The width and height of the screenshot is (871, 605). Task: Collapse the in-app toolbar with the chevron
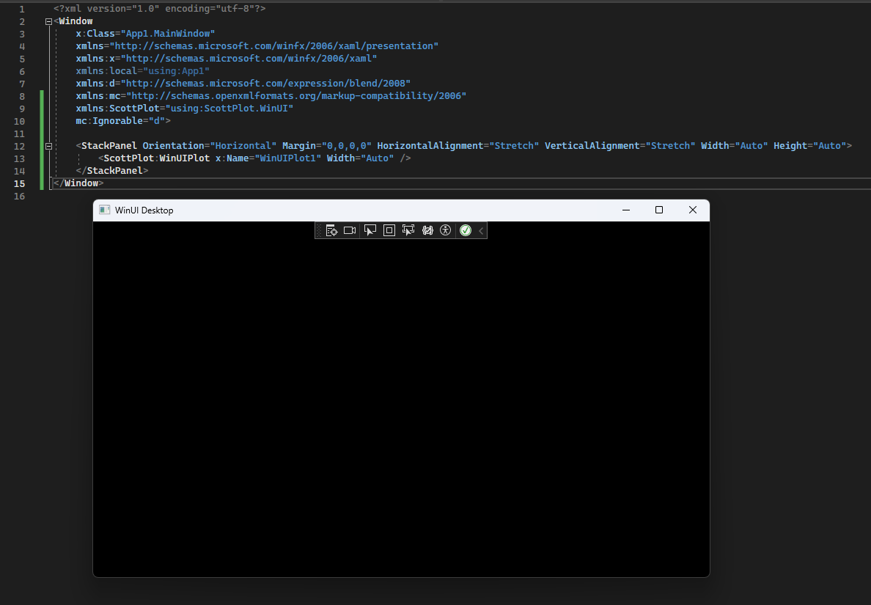(481, 230)
